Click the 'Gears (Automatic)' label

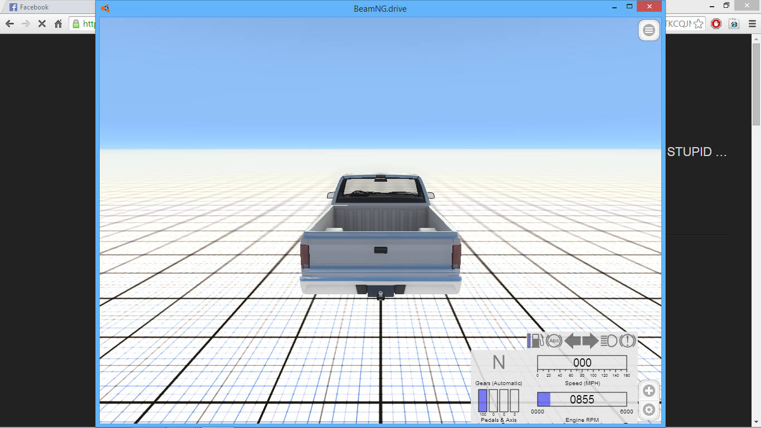pyautogui.click(x=499, y=383)
